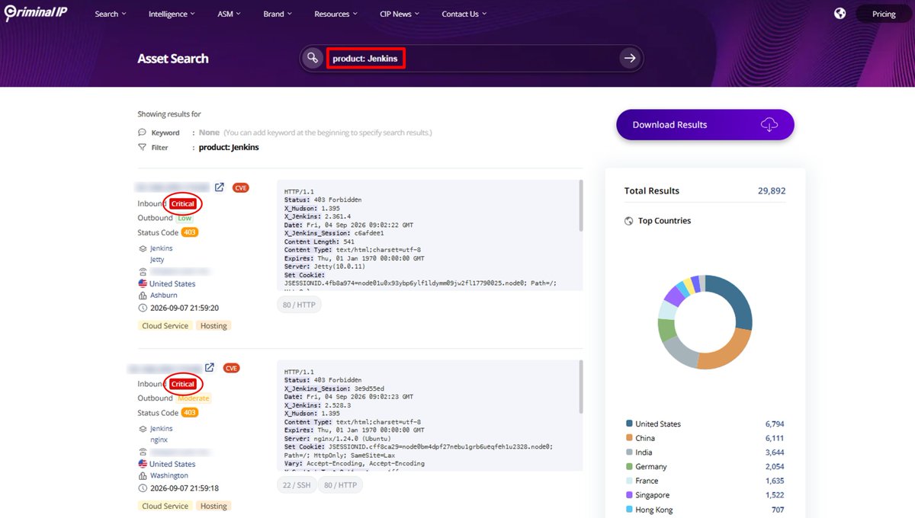The width and height of the screenshot is (915, 518).
Task: Open the ASM dropdown menu
Action: pos(228,14)
